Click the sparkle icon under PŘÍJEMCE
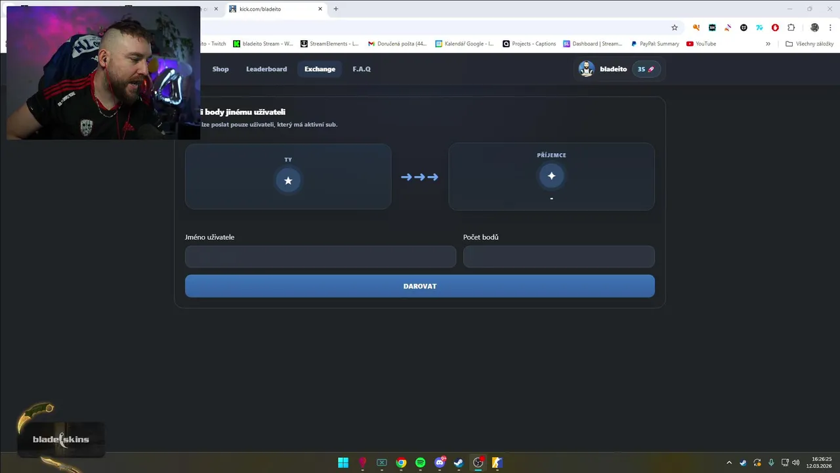The height and width of the screenshot is (473, 840). click(x=551, y=176)
